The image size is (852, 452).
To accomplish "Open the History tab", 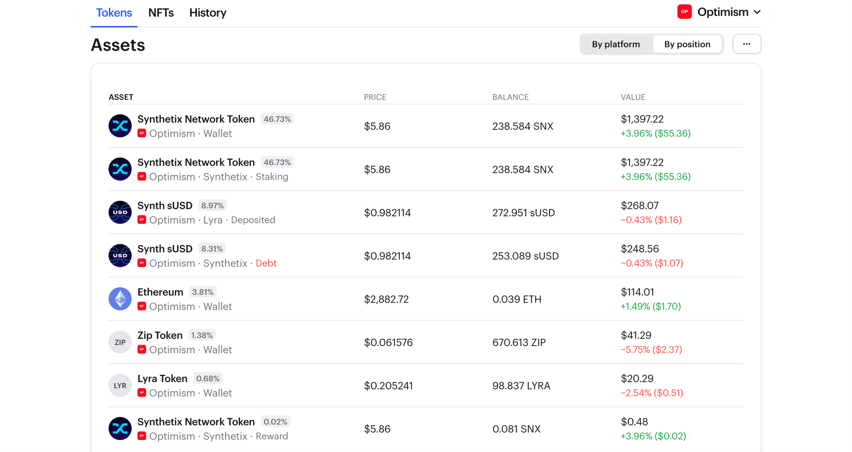I will point(207,13).
